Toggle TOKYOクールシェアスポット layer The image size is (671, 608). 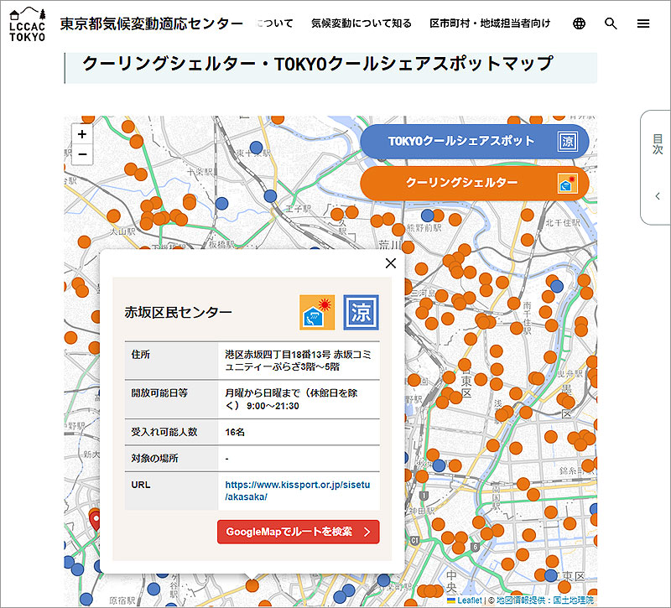pos(474,141)
